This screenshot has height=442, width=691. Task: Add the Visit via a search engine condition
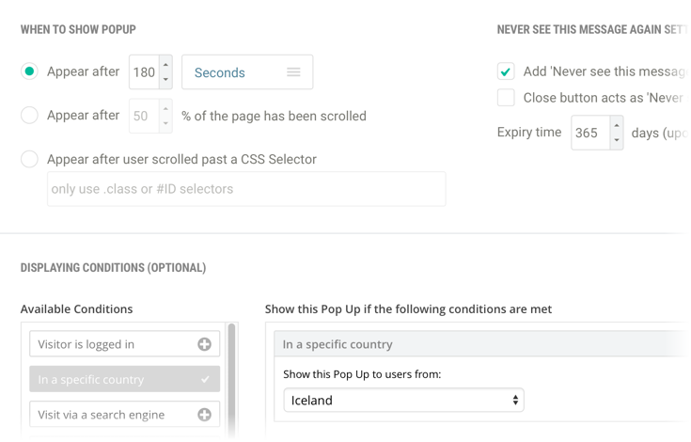(x=125, y=414)
